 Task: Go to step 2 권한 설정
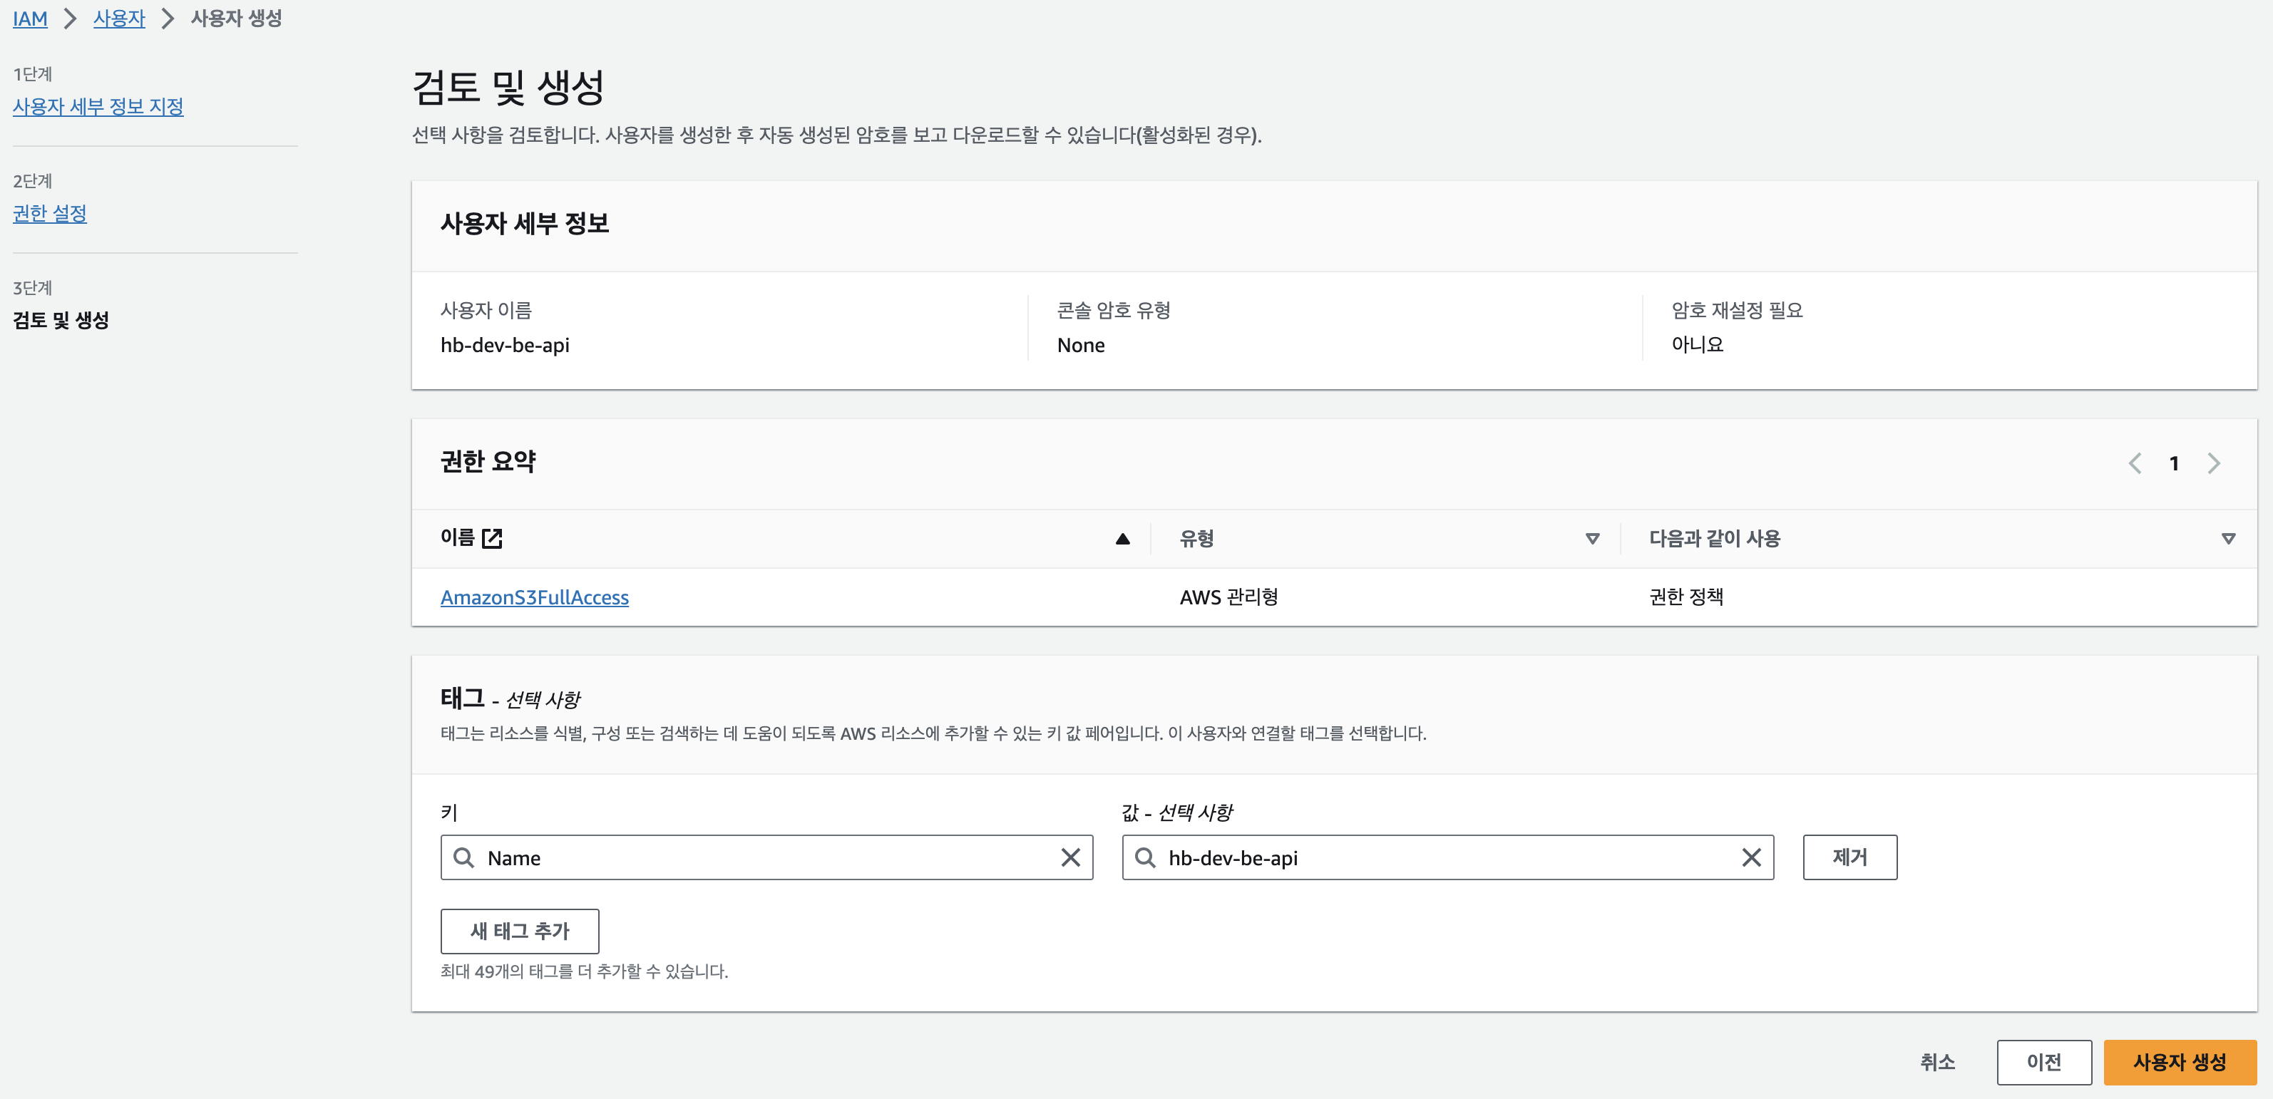(49, 213)
